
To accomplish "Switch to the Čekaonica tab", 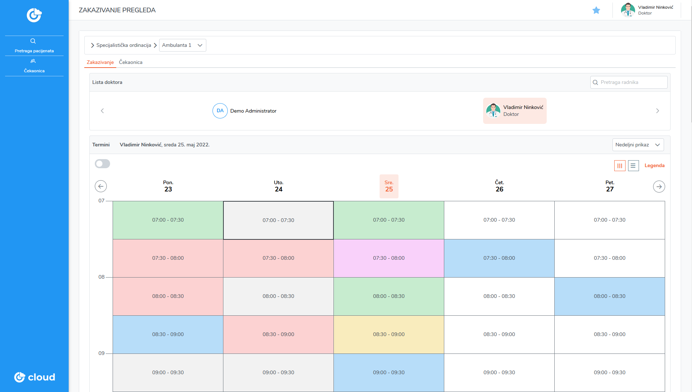I will point(130,62).
